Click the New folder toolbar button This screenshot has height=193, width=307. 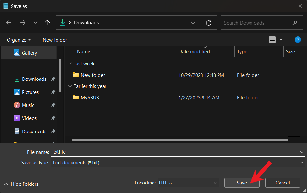(55, 40)
